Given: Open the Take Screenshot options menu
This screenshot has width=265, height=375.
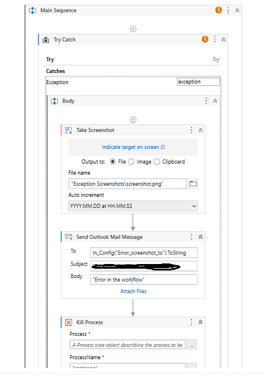Looking at the screenshot, I should 191,130.
